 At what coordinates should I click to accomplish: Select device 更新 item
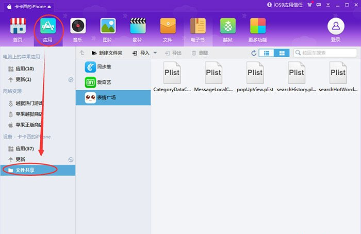(38, 159)
